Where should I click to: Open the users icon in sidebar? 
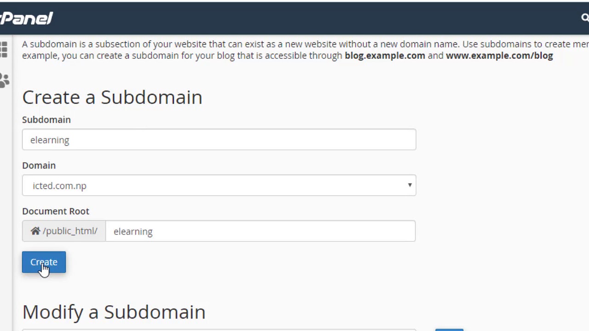pyautogui.click(x=4, y=80)
